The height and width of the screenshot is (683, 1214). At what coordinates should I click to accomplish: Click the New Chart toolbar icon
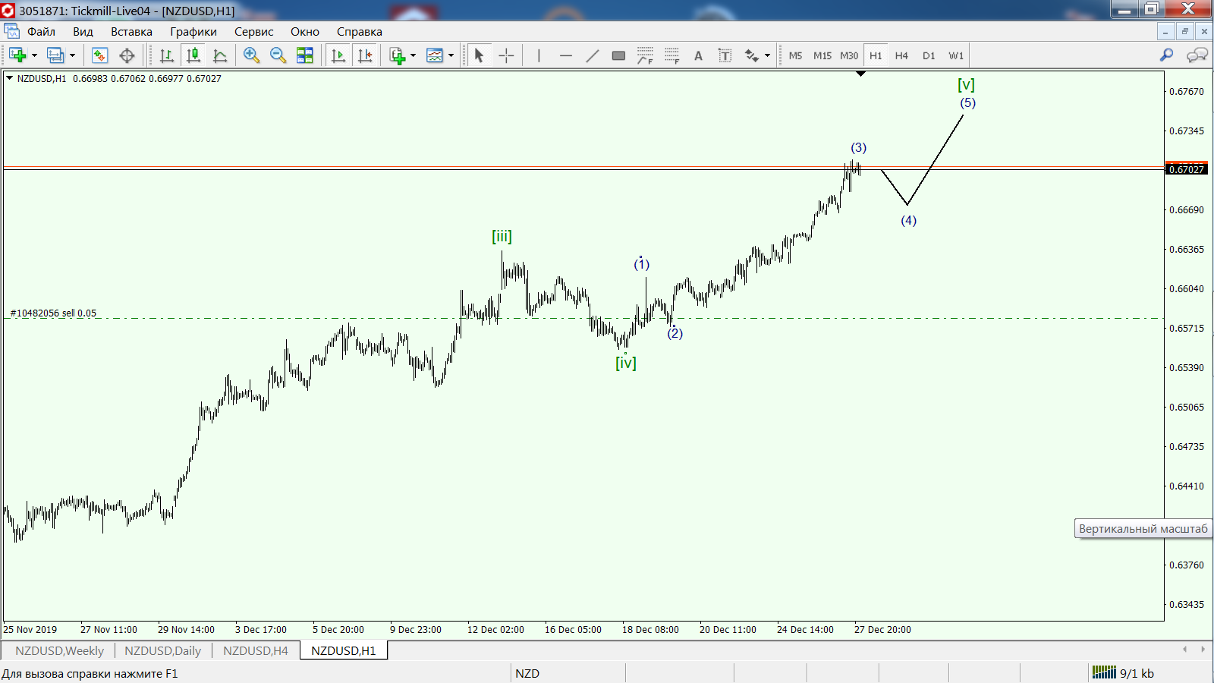[17, 55]
